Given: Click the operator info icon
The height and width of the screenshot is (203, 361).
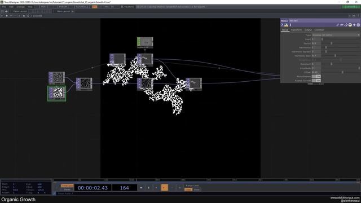Looking at the screenshot, I should pyautogui.click(x=290, y=25).
